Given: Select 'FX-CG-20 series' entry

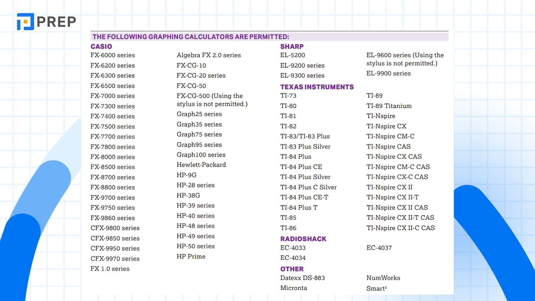Looking at the screenshot, I should [x=201, y=76].
